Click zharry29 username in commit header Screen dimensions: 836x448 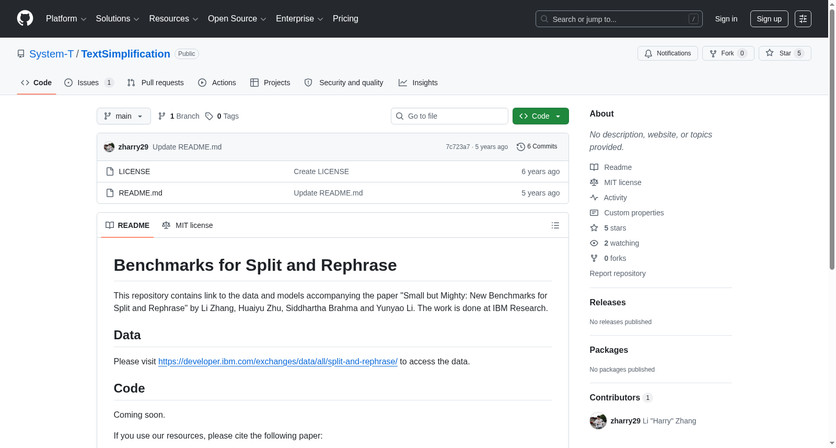[133, 147]
